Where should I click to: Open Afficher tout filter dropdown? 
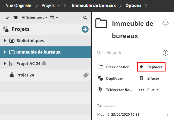click(34, 18)
